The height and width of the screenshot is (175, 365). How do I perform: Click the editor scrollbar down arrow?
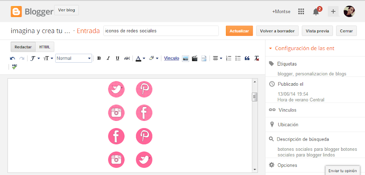(x=254, y=169)
